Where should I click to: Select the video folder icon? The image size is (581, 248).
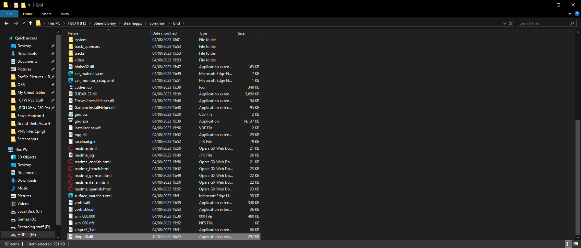pos(71,60)
